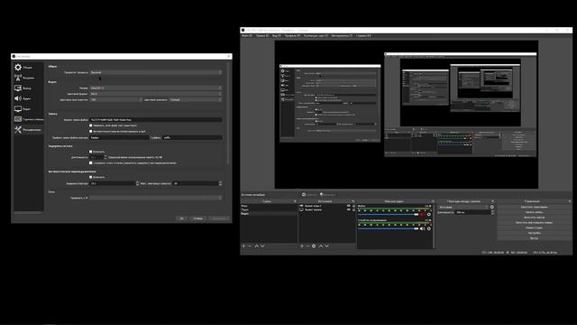Lock the game capture source
The image size is (577, 325).
(353, 206)
